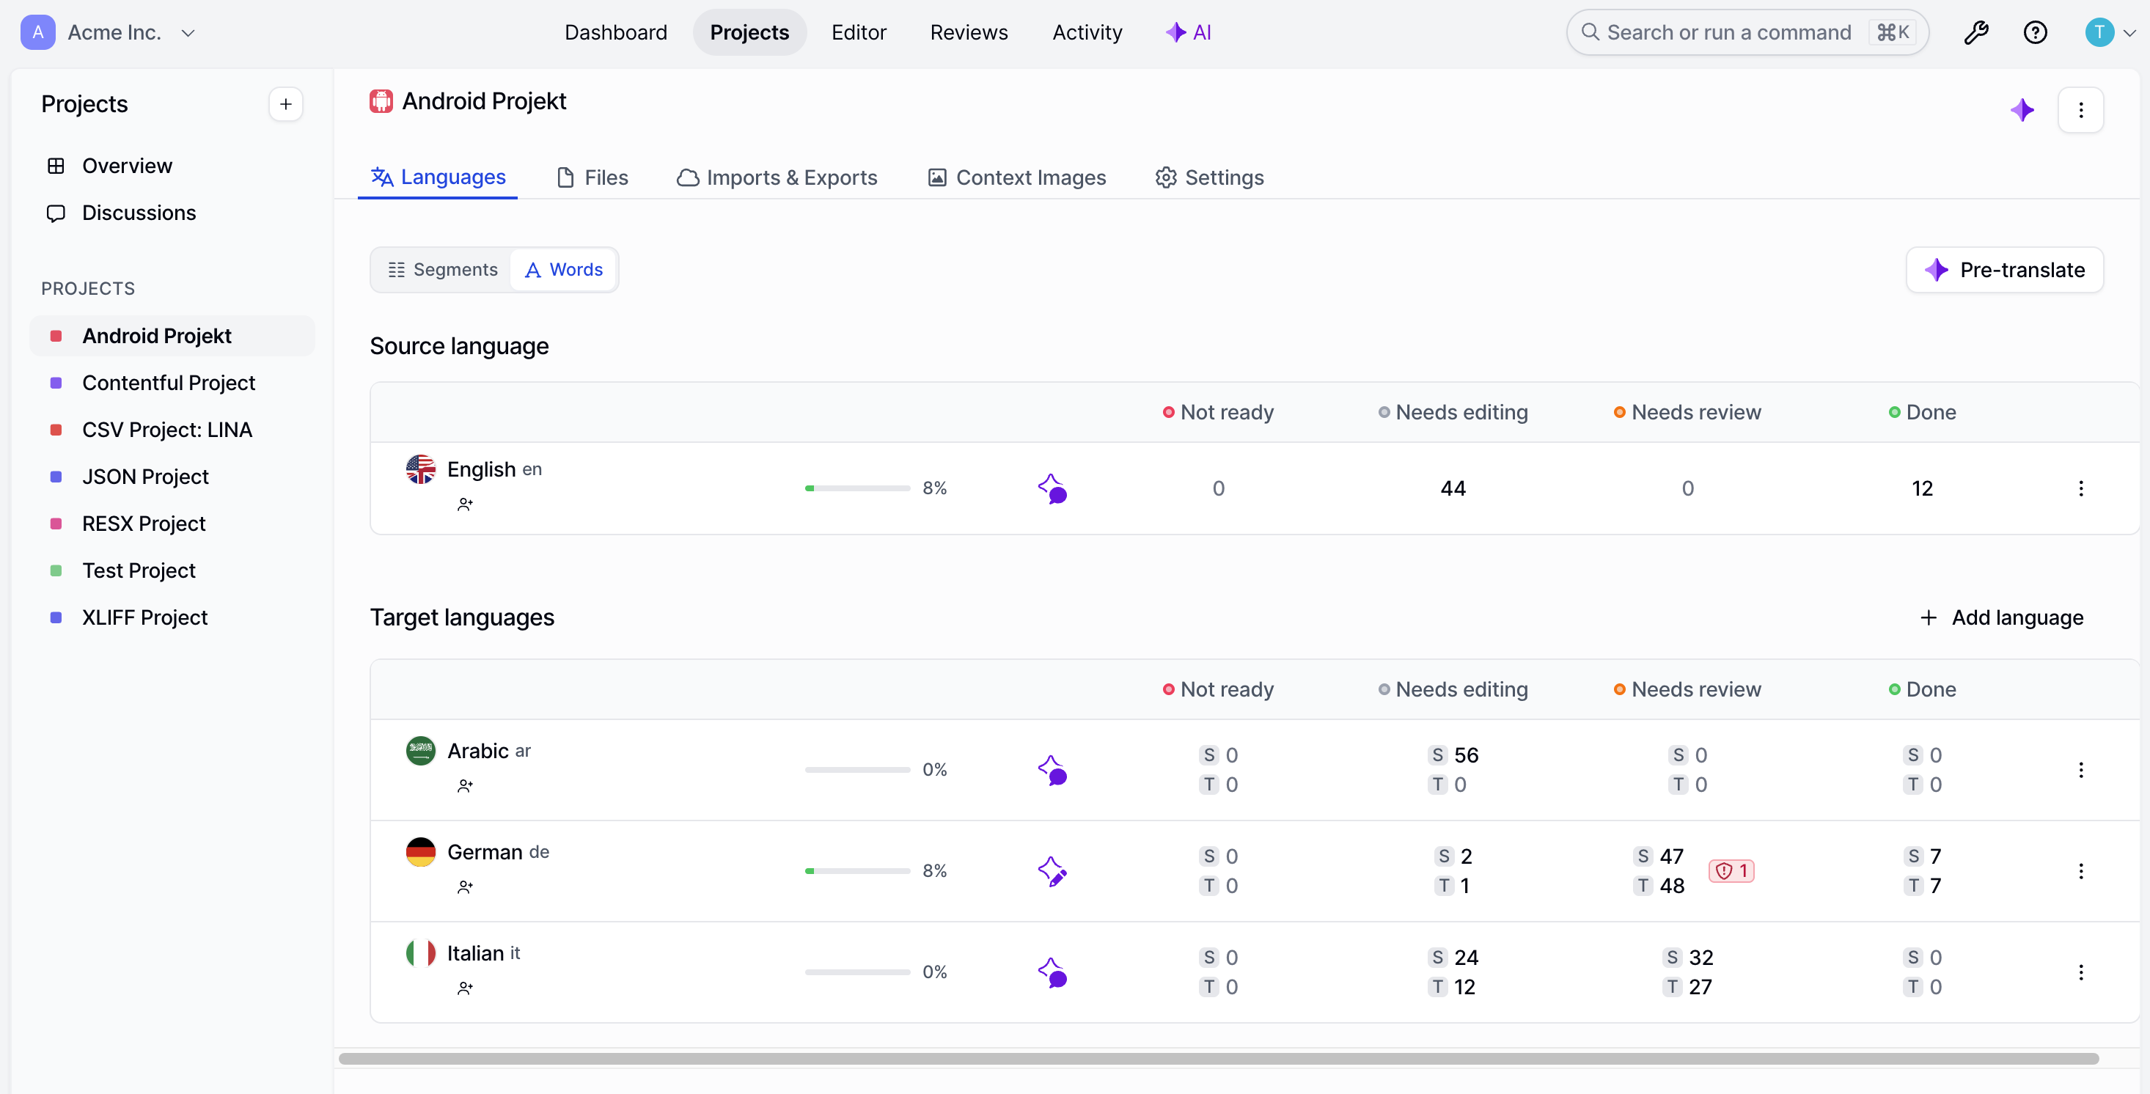Click the English Done count 12
Image resolution: width=2150 pixels, height=1094 pixels.
pos(1921,488)
